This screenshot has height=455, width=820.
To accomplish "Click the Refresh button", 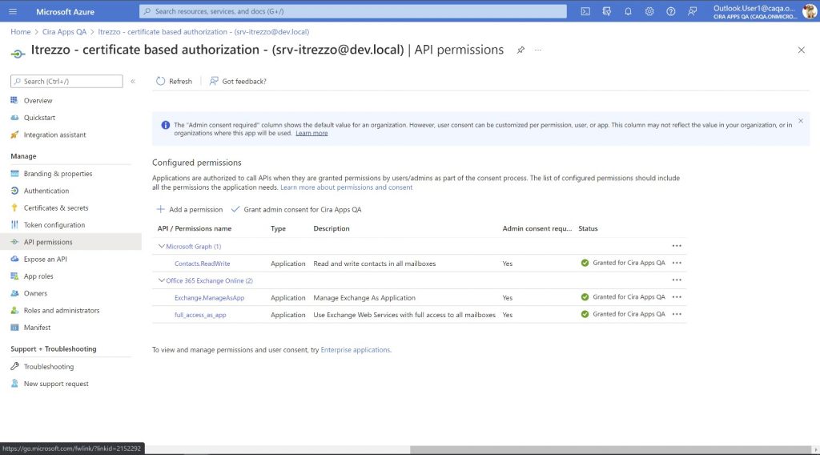I will [174, 81].
